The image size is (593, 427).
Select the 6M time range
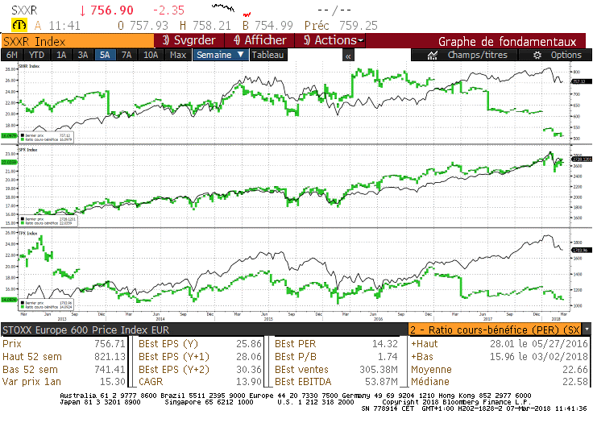[12, 56]
